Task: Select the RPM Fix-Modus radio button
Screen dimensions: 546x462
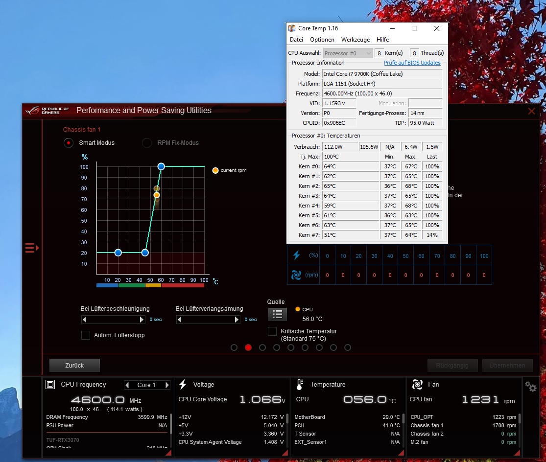Action: 147,142
